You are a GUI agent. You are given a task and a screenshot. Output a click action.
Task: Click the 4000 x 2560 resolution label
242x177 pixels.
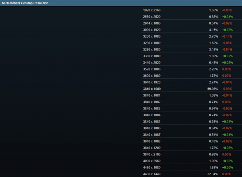152,161
